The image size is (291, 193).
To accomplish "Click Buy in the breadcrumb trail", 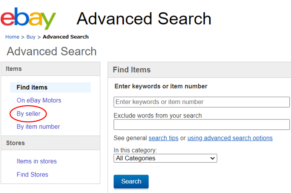I will point(31,37).
